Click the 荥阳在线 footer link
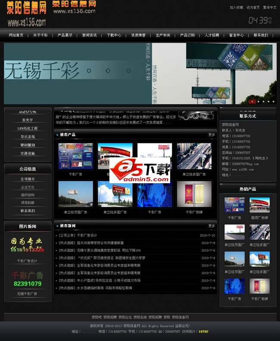The image size is (280, 341). point(140,317)
